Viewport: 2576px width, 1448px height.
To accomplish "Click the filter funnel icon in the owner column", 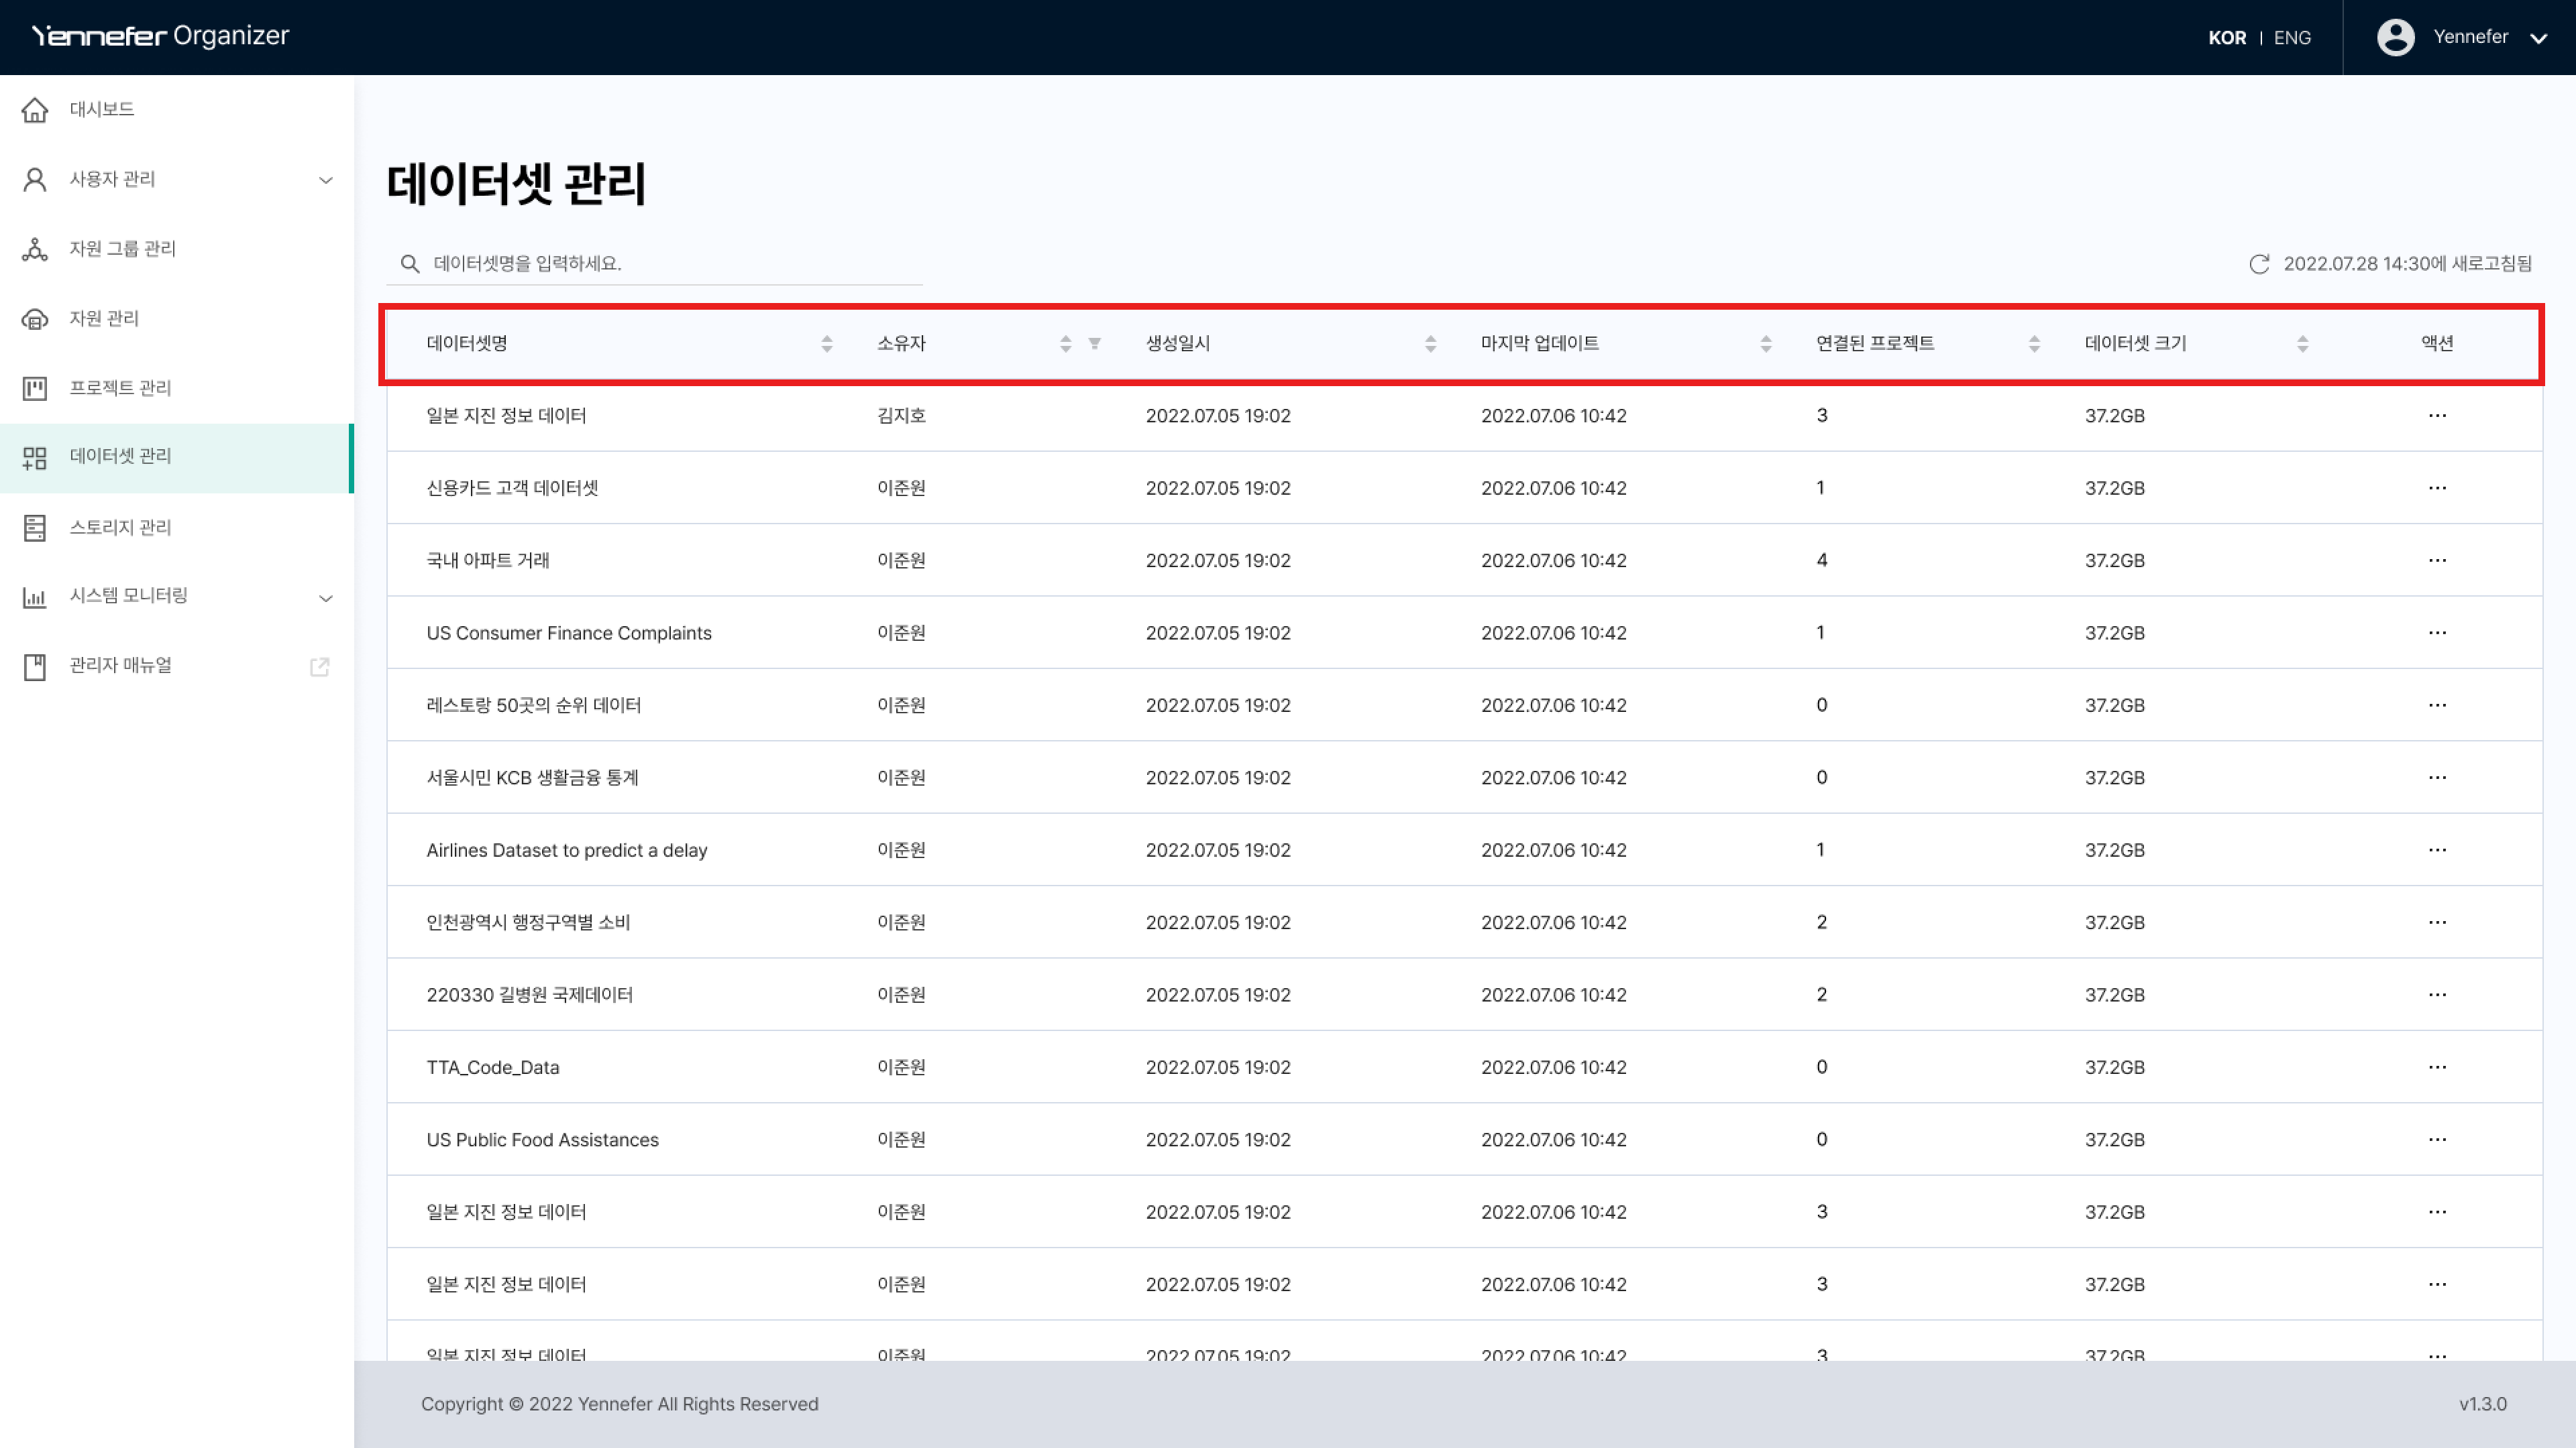I will coord(1095,344).
